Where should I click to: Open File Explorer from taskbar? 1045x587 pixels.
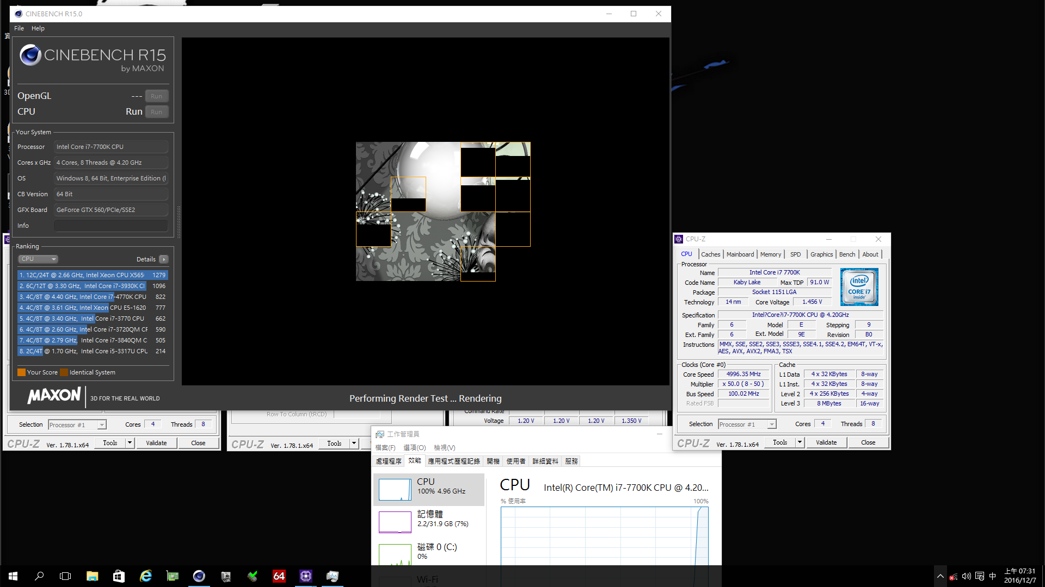(92, 576)
